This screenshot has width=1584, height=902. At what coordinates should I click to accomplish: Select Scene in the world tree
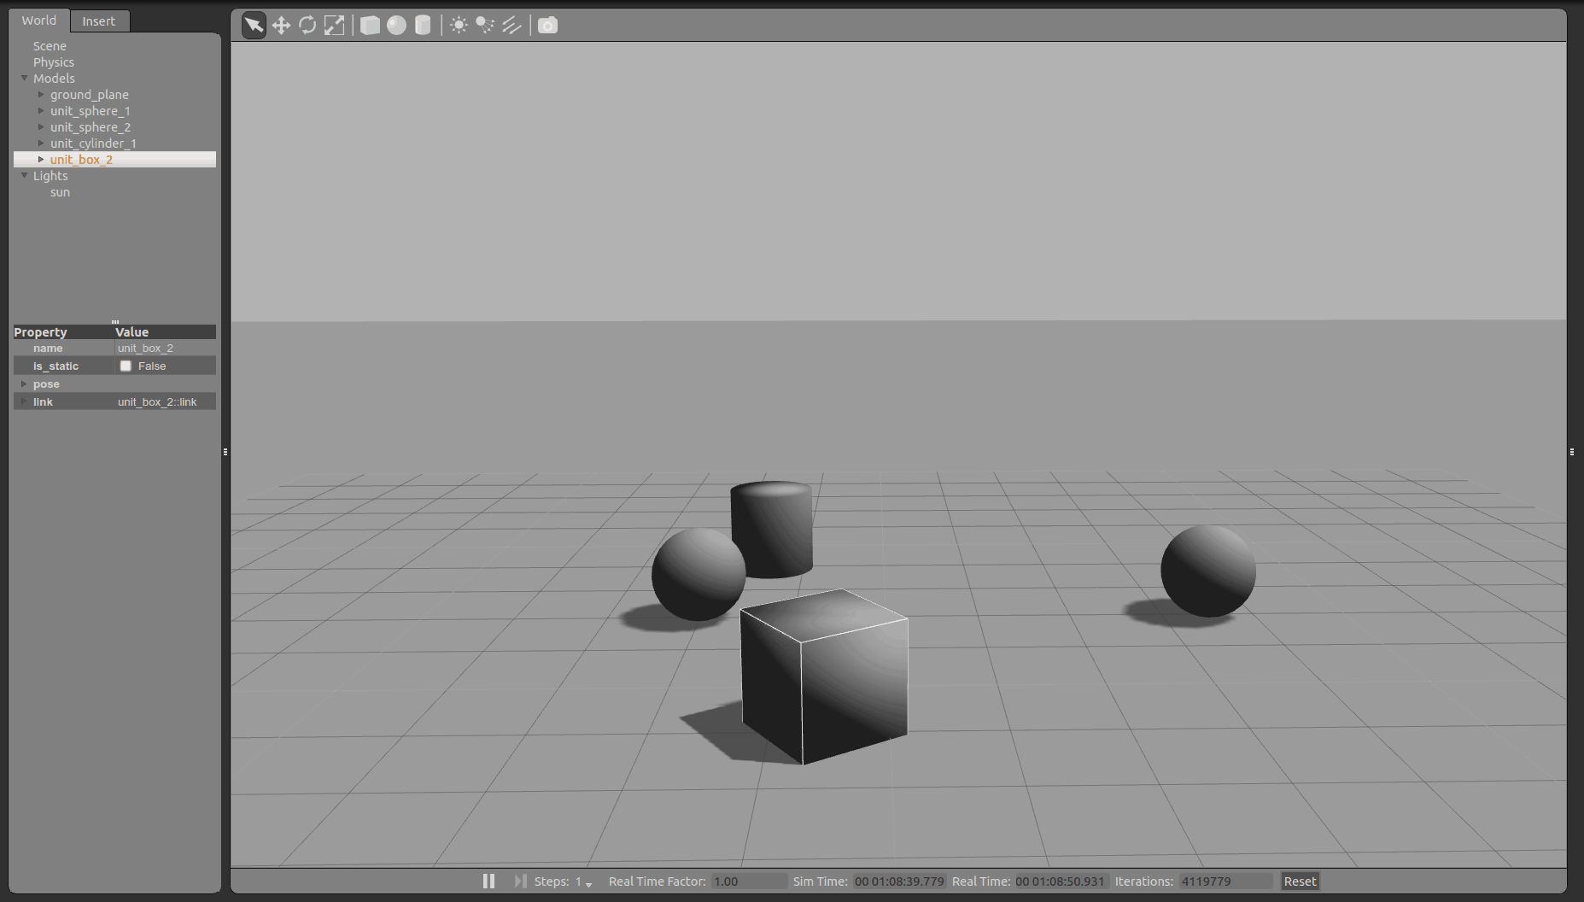pos(50,46)
